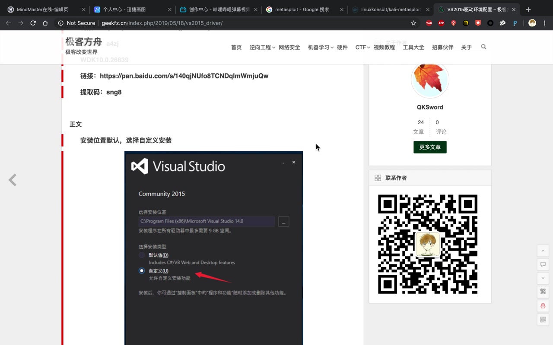
Task: Show site info for Not Secure badge
Action: 76,23
